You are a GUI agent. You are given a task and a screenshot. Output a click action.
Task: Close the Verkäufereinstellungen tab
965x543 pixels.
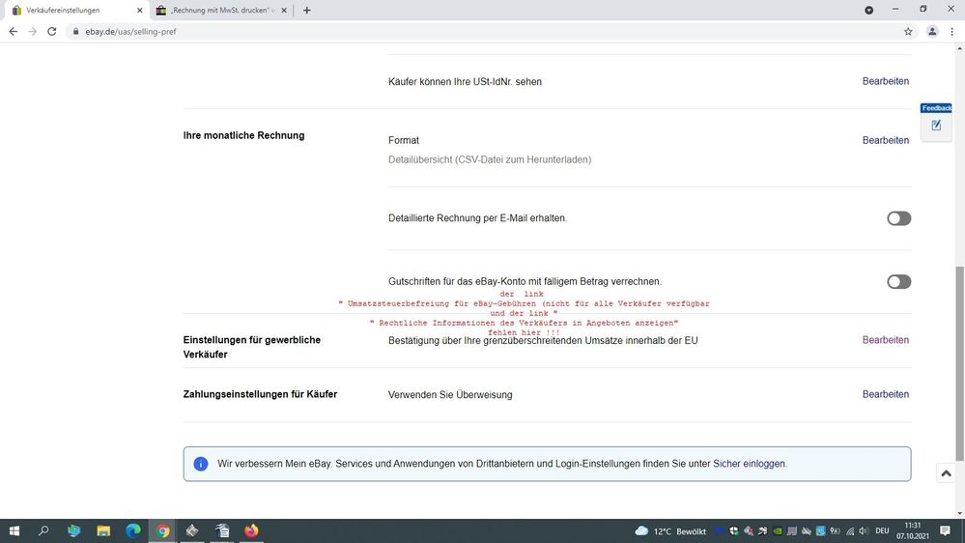(x=140, y=11)
